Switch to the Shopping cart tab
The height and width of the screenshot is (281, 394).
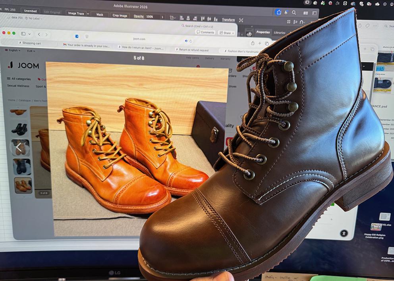coord(31,43)
